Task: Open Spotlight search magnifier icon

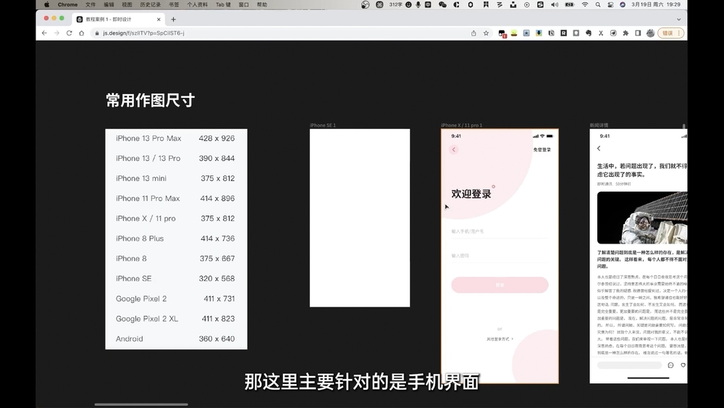Action: 598,4
